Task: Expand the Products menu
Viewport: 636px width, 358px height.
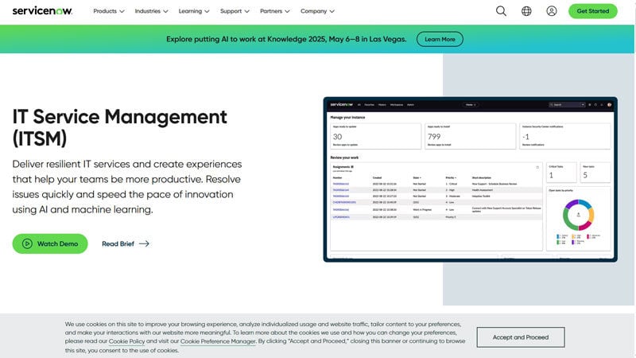Action: tap(109, 12)
